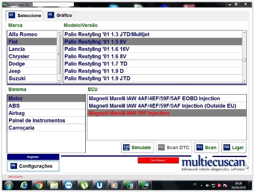Click the red Send Report button

click(158, 160)
